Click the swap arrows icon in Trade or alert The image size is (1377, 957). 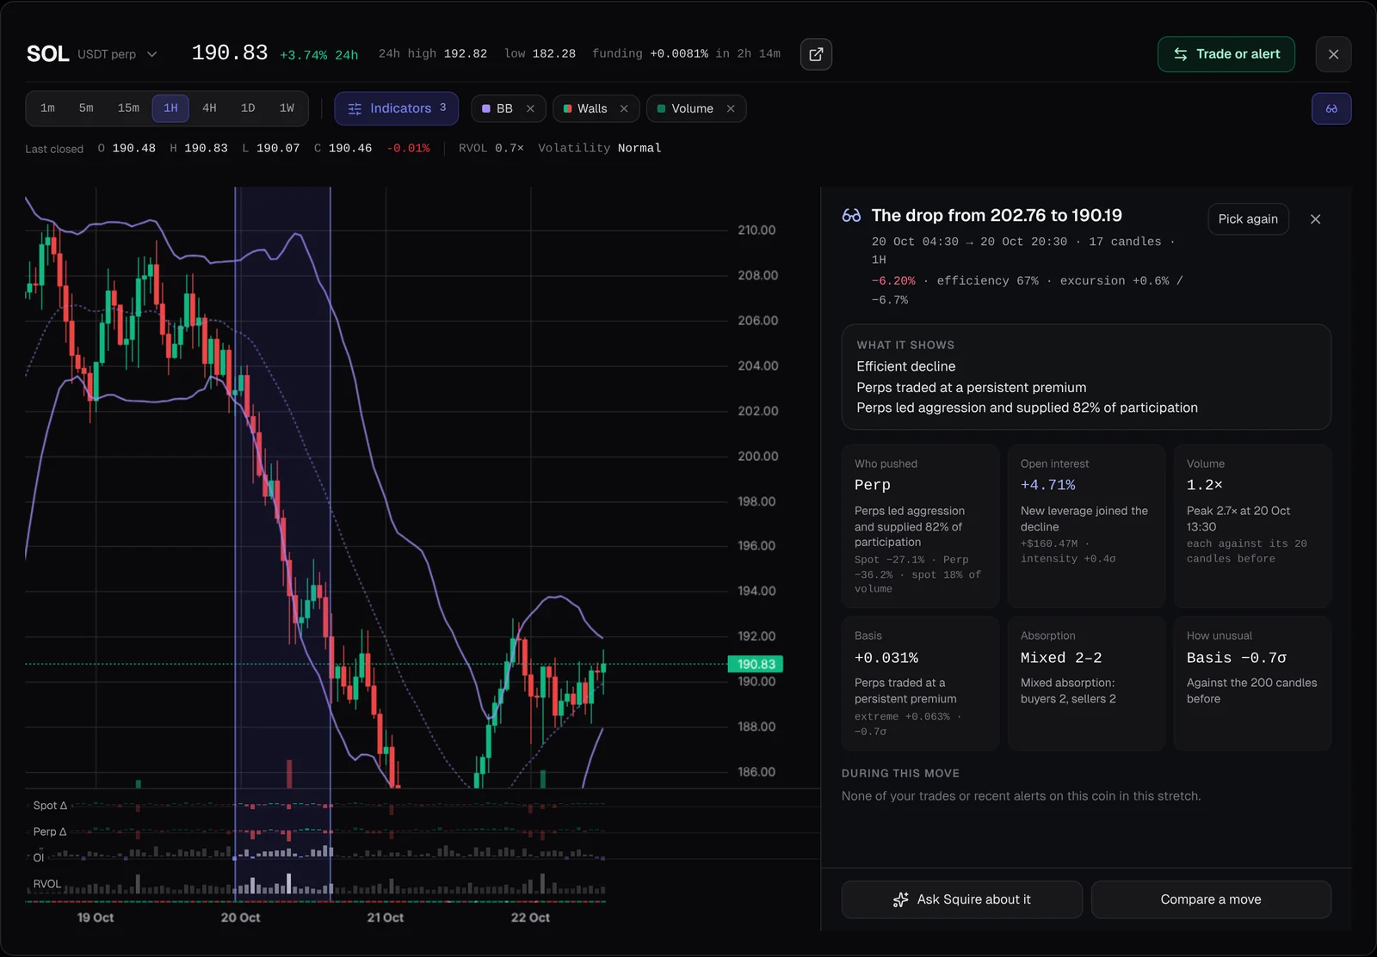pyautogui.click(x=1181, y=54)
